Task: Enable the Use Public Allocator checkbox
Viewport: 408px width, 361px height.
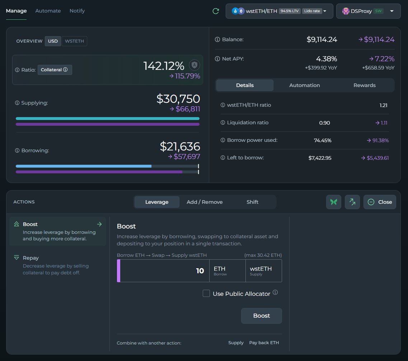Action: [206, 294]
